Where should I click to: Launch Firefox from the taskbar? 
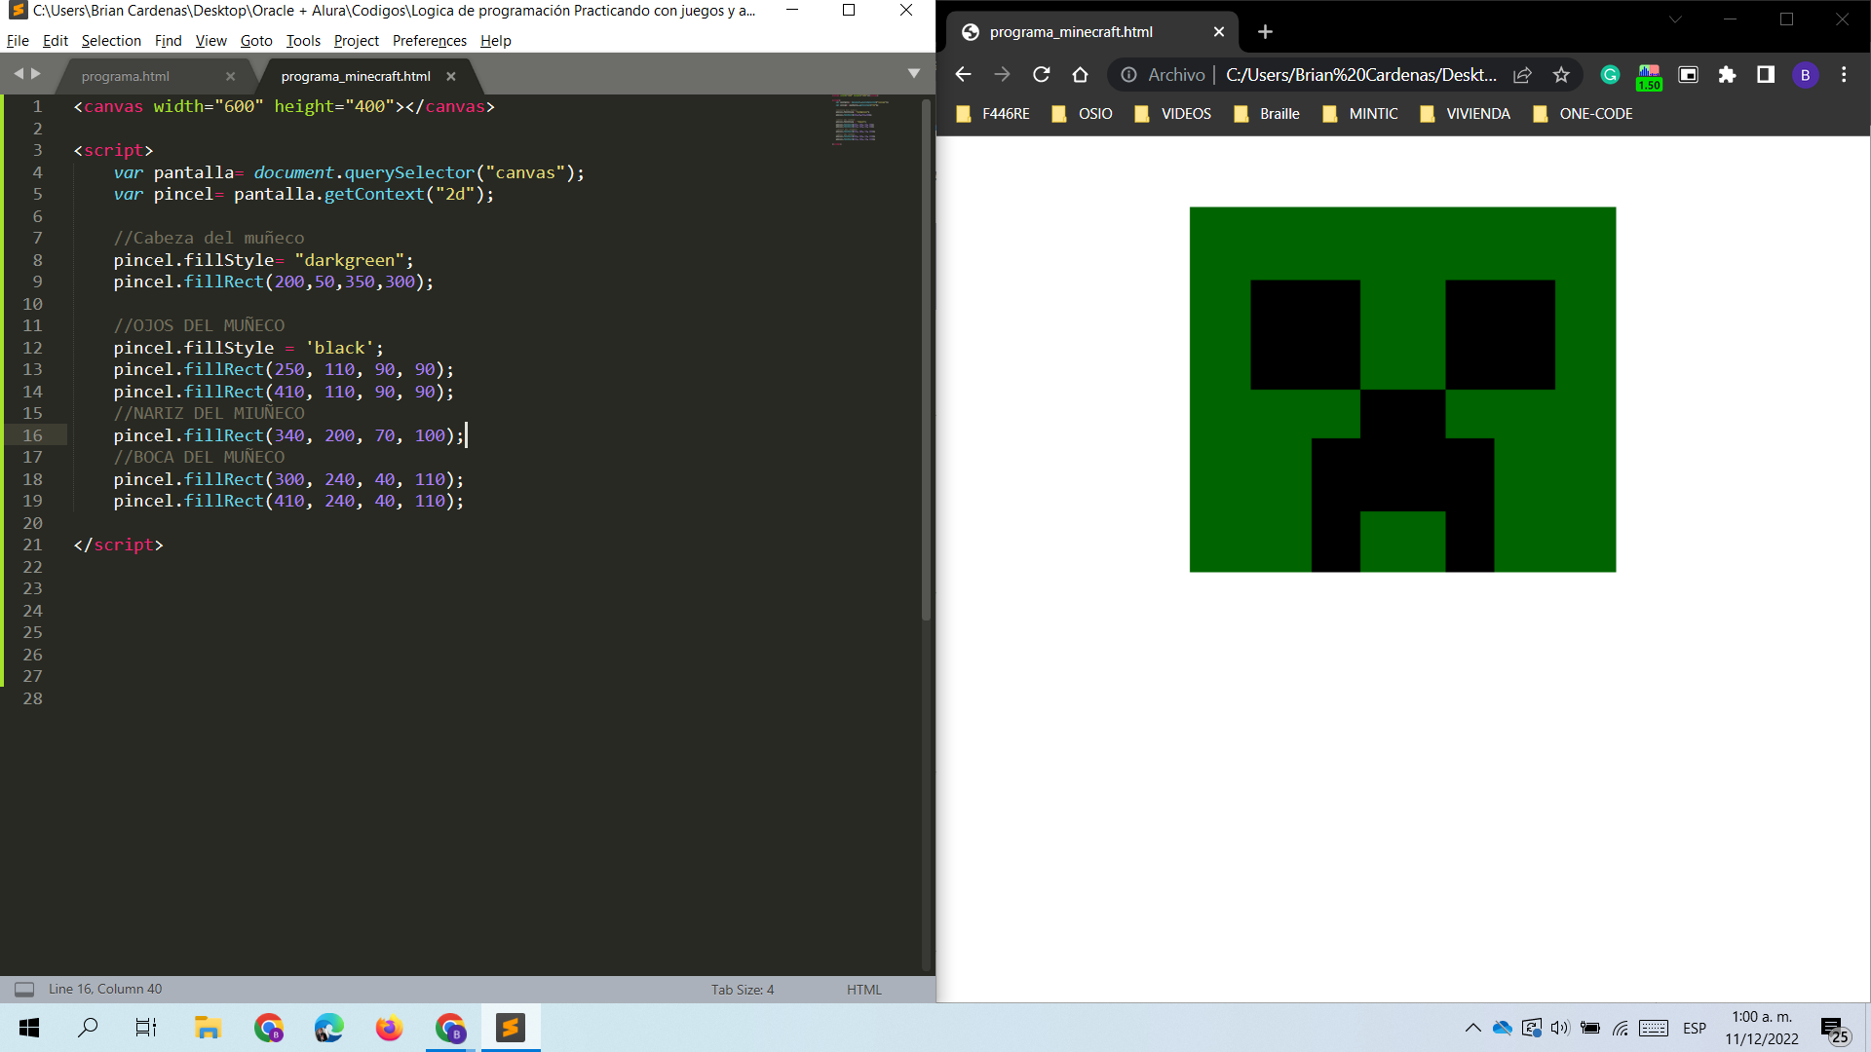point(389,1028)
